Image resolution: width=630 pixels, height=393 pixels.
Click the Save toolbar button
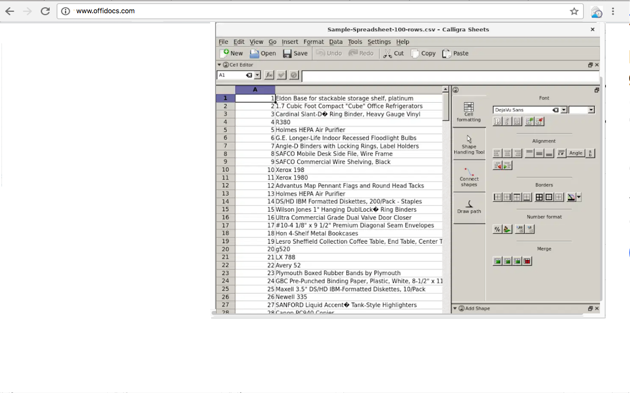pyautogui.click(x=295, y=53)
